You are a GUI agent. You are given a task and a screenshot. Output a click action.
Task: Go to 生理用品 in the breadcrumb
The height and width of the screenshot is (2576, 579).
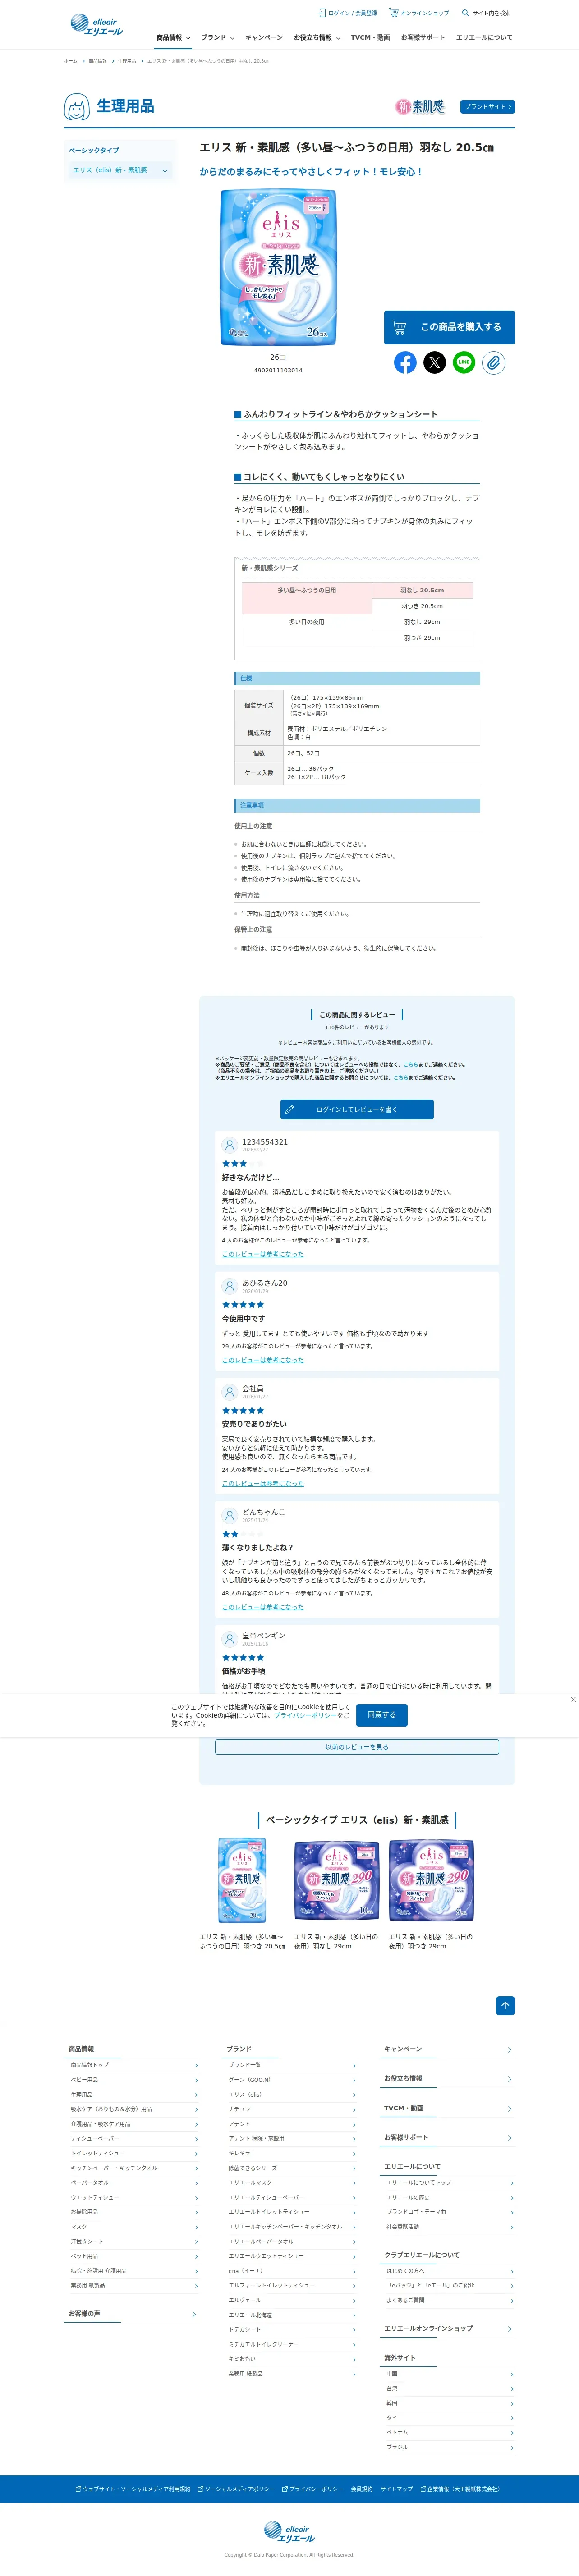tap(127, 61)
